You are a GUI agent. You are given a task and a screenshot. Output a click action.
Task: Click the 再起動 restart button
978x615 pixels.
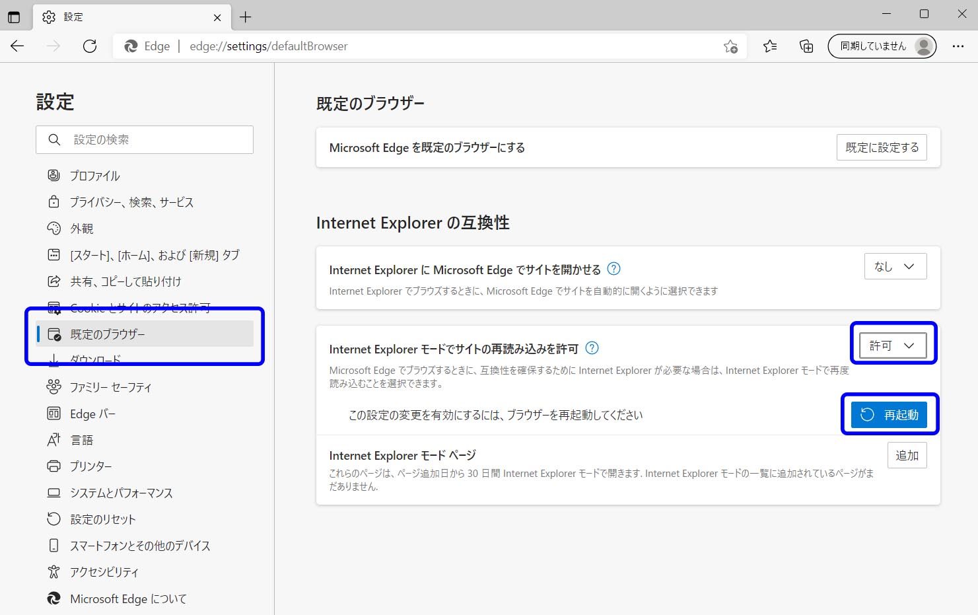click(889, 415)
